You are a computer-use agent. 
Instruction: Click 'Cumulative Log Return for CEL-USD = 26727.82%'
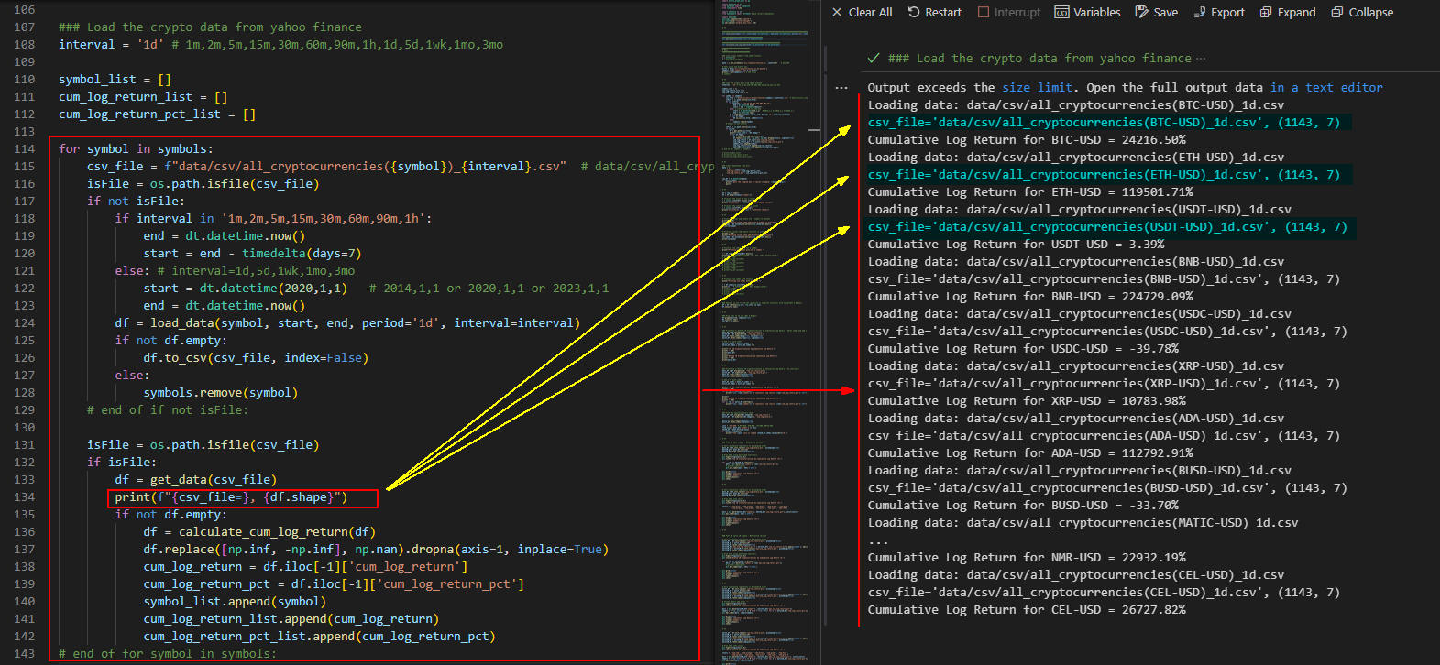click(x=1027, y=609)
